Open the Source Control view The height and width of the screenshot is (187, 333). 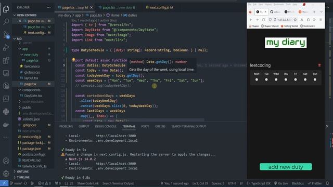(6, 35)
